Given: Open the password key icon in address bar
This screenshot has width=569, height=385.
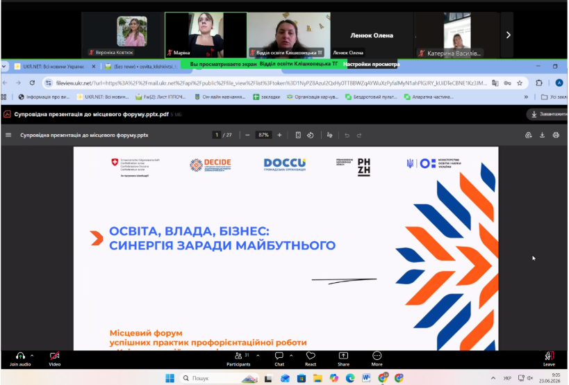Looking at the screenshot, I should point(507,83).
